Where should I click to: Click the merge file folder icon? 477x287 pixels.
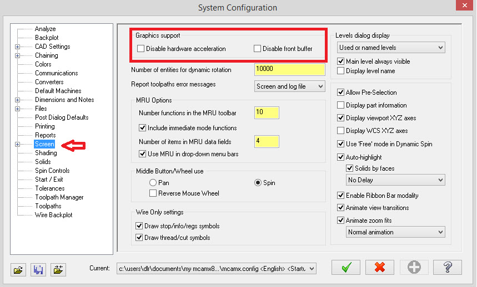(58, 269)
